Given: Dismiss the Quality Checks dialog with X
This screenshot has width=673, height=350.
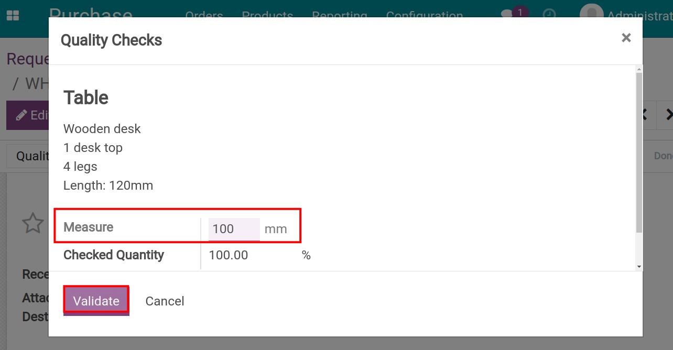Looking at the screenshot, I should pos(626,37).
